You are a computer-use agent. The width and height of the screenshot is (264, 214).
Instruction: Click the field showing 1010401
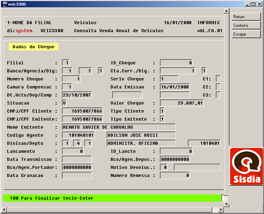[204, 143]
